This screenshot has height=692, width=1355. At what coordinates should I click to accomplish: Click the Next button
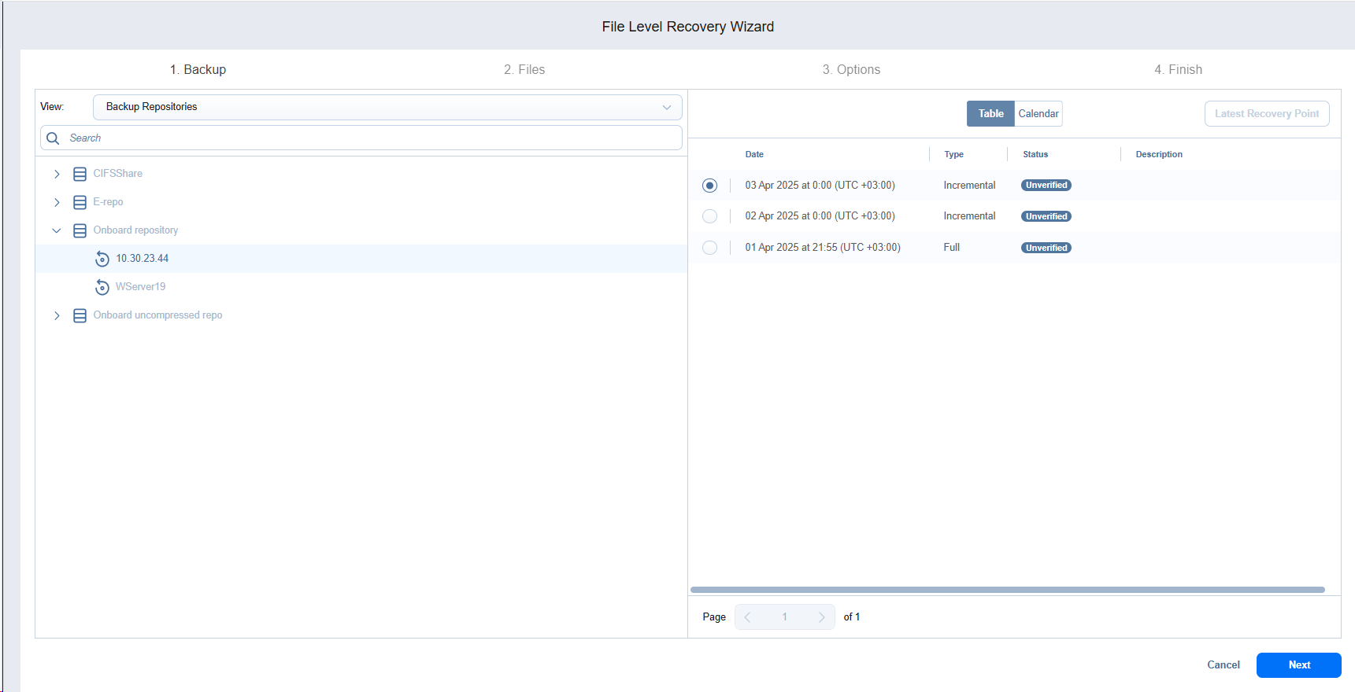[x=1298, y=665]
